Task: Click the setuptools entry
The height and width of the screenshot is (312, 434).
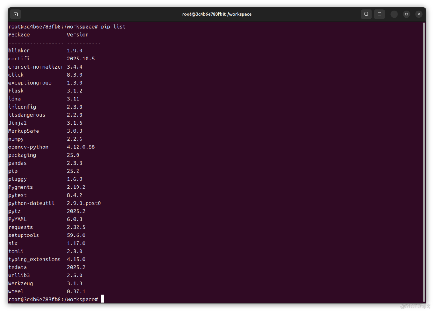Action: [x=23, y=235]
